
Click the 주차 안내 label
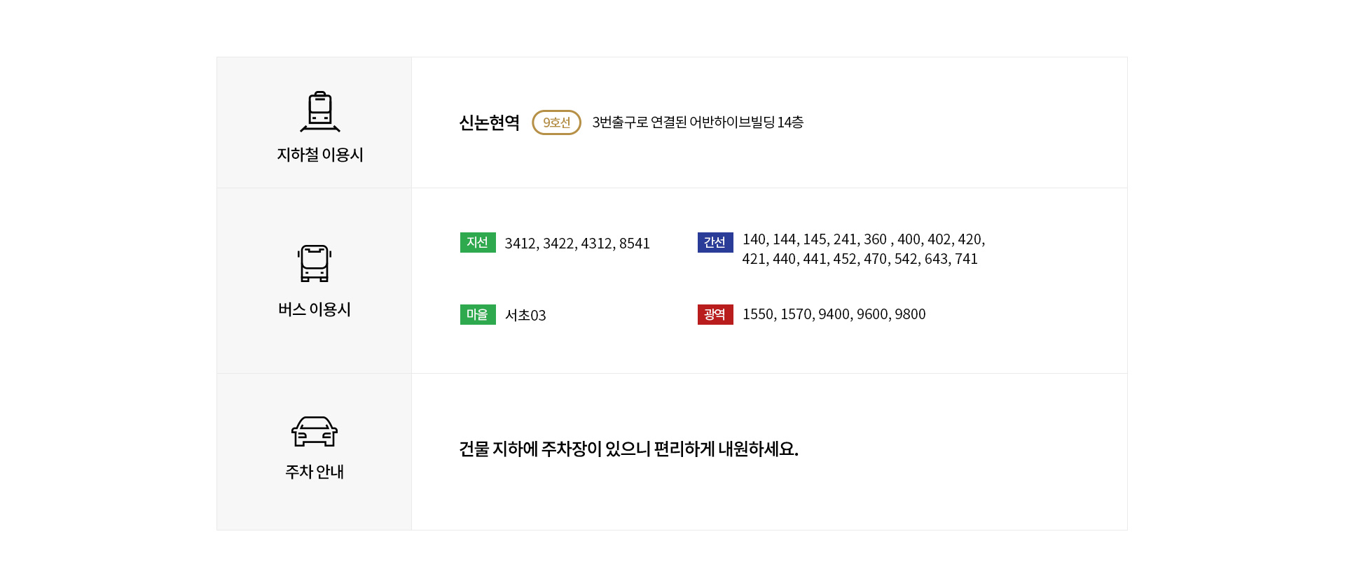(315, 472)
